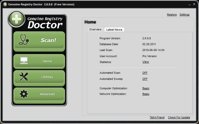This screenshot has height=124, width=199.
Task: Click the Database Date: label
Action: coord(109,44)
